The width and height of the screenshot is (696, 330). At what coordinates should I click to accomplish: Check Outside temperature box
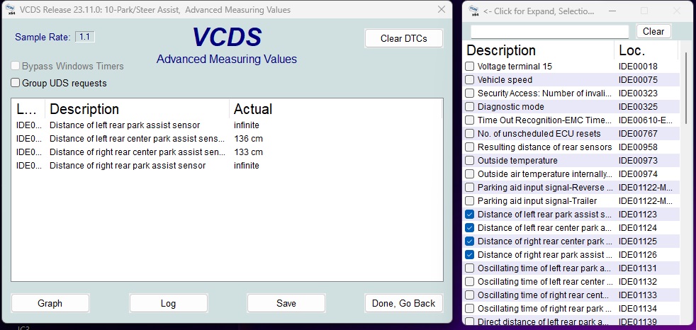point(470,161)
